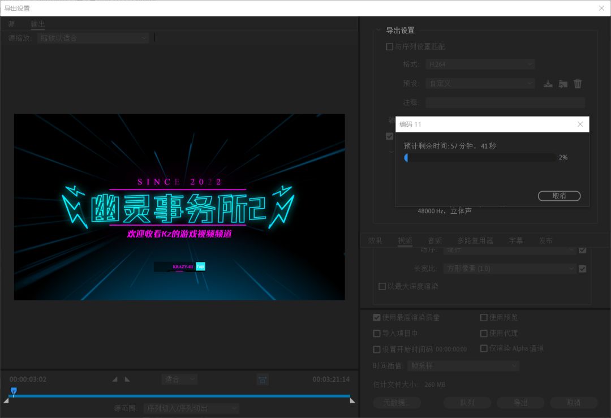
Task: Switch to the 发布 tab
Action: pyautogui.click(x=545, y=241)
